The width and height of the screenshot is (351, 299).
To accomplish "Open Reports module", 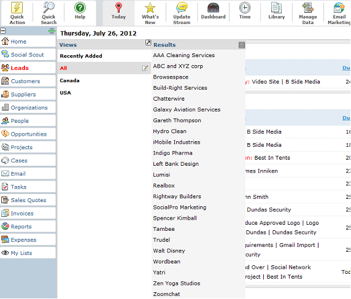I will [x=28, y=227].
